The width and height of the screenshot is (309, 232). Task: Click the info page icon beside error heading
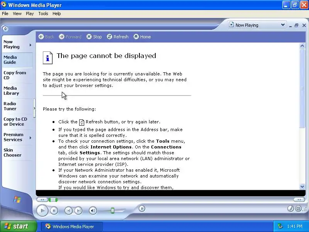pyautogui.click(x=48, y=58)
